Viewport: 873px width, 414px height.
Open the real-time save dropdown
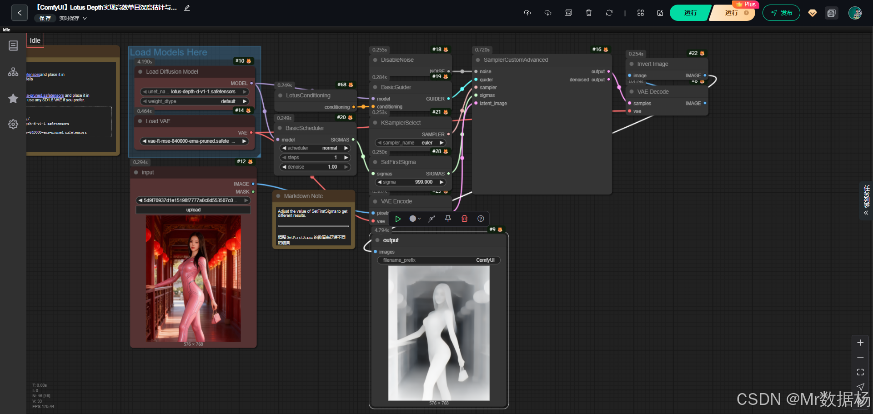73,19
